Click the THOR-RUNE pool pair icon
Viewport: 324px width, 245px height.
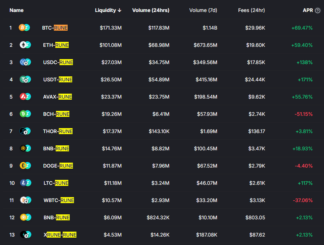point(25,131)
